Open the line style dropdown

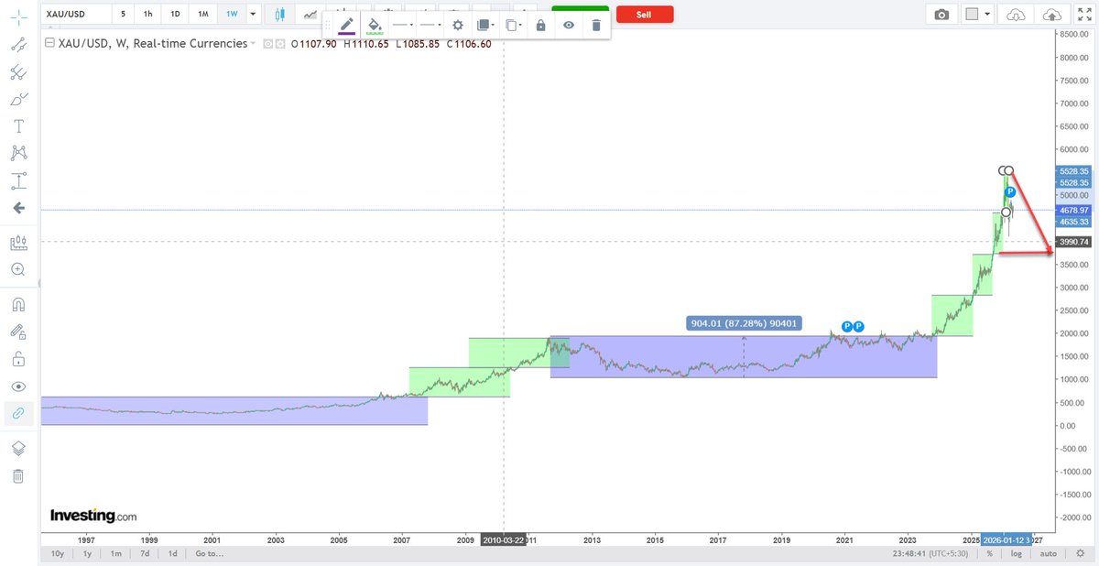coord(403,26)
